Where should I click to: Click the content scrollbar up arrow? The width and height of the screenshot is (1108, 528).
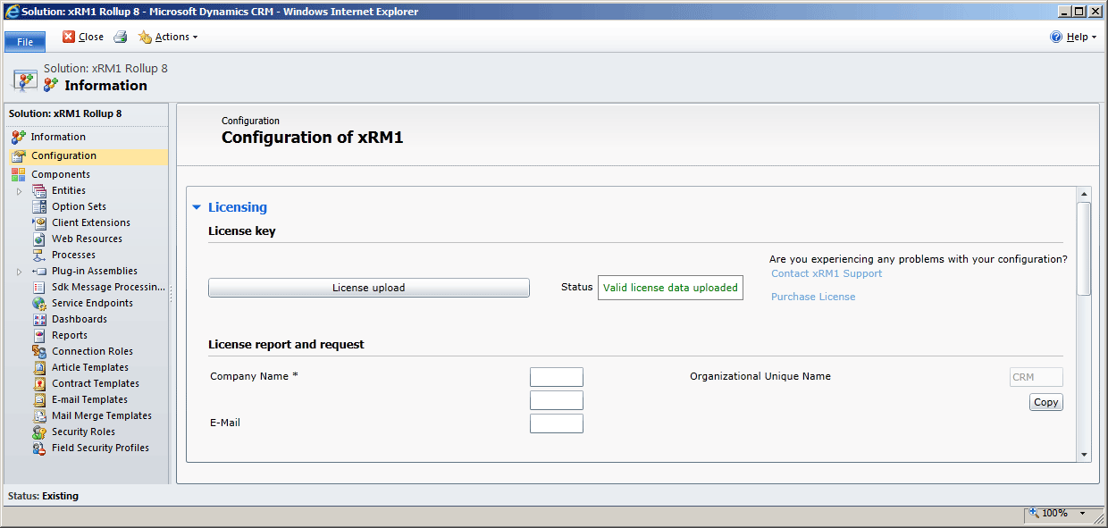click(x=1084, y=194)
